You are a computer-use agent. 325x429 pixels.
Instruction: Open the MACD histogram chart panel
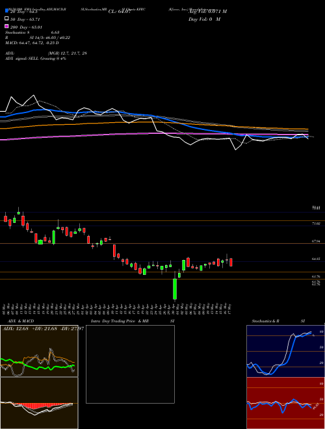[39, 403]
